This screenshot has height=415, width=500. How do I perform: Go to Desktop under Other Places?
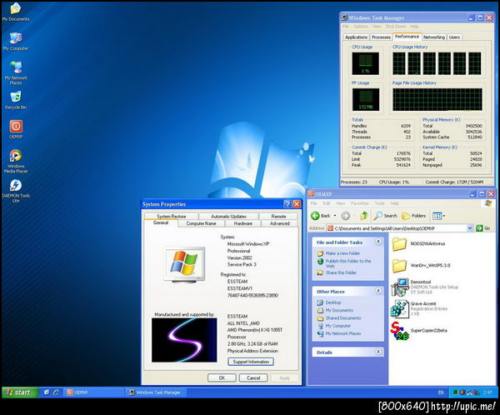pos(333,302)
